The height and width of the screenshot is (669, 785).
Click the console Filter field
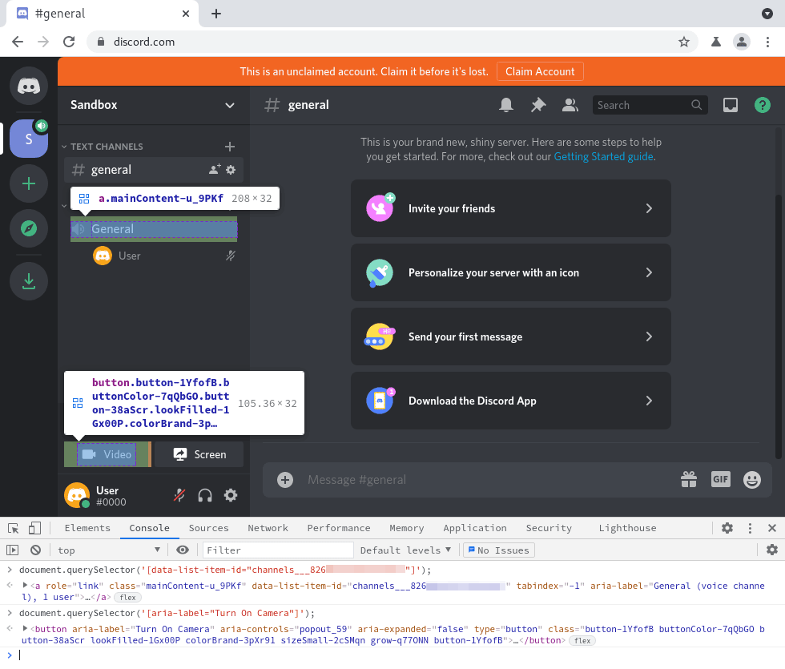278,550
